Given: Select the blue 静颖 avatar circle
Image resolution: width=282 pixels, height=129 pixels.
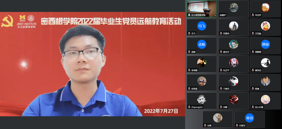Looking at the screenshot, I should [266, 44].
